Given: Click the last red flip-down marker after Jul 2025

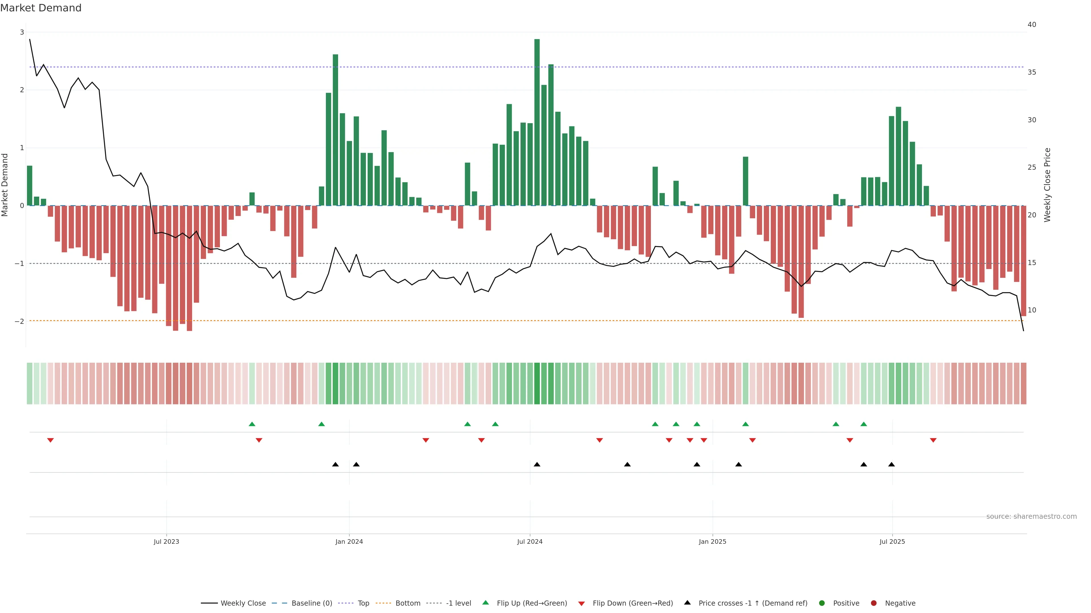Looking at the screenshot, I should pos(933,440).
